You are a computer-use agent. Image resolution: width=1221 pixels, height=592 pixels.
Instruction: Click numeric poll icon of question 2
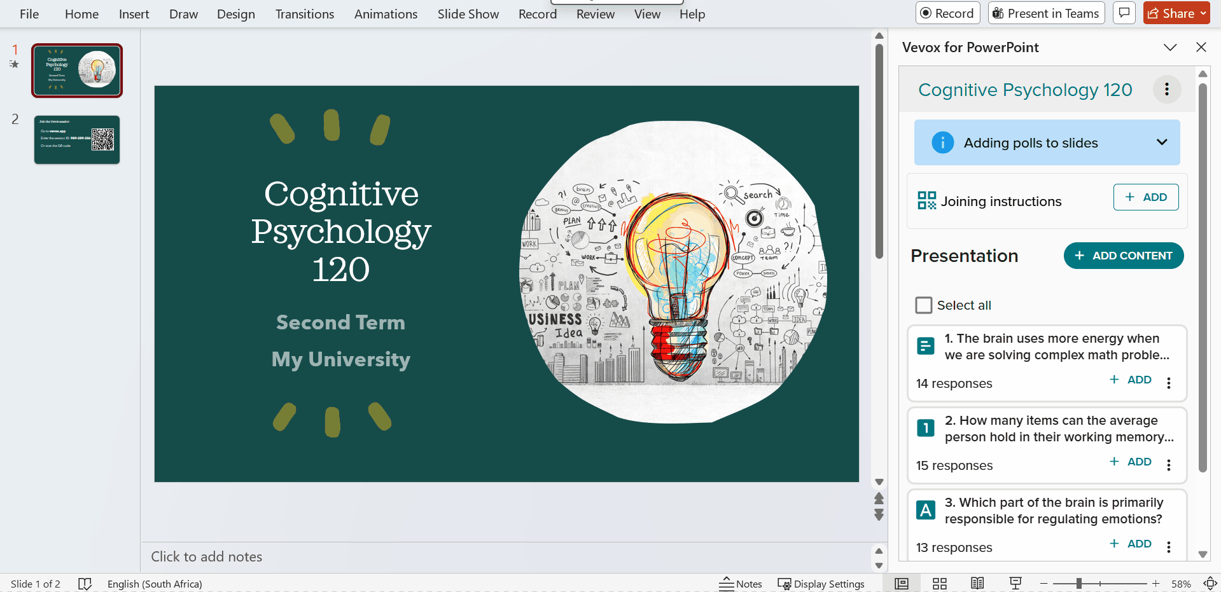tap(926, 428)
